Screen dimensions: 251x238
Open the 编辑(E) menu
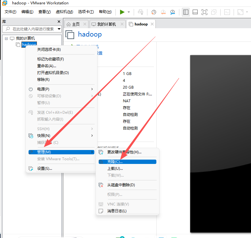(x=27, y=12)
